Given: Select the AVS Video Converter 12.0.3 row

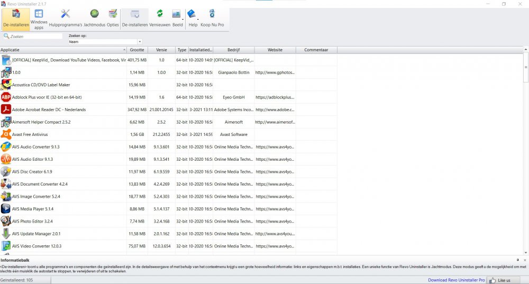Looking at the screenshot, I should pos(37,246).
